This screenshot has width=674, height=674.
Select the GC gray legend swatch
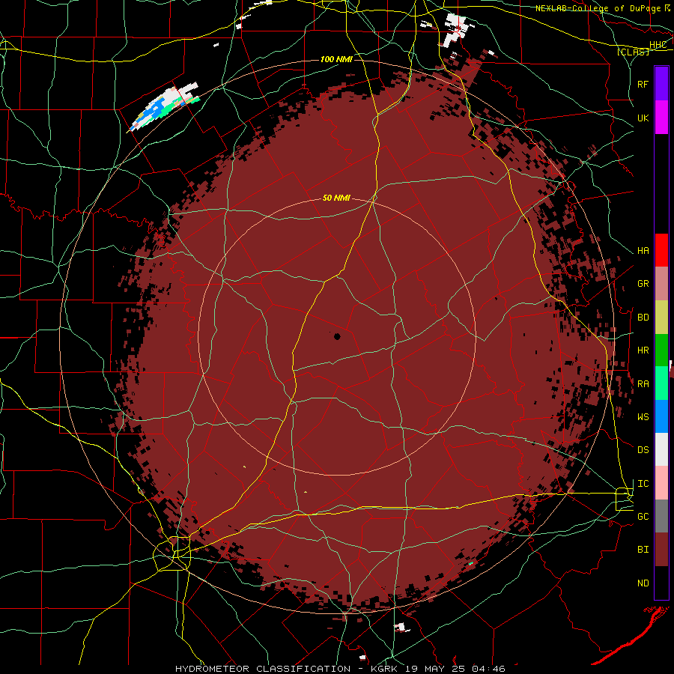661,516
